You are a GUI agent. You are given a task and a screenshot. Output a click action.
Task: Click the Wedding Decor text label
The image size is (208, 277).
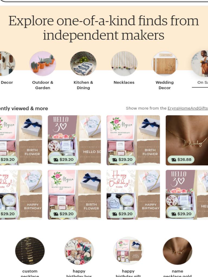[165, 85]
